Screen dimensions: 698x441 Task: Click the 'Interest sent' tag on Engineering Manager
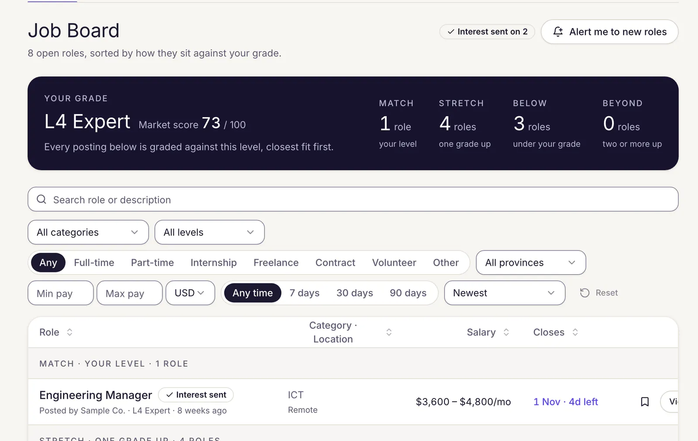point(196,395)
